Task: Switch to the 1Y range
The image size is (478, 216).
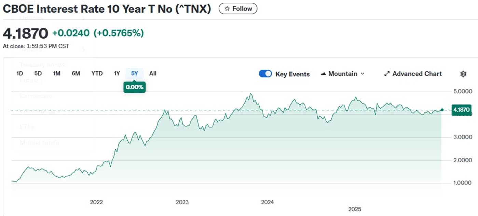Action: tap(117, 73)
